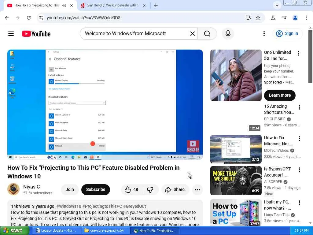Open Chrome three-dot menu
The height and width of the screenshot is (235, 313).
pos(306,18)
